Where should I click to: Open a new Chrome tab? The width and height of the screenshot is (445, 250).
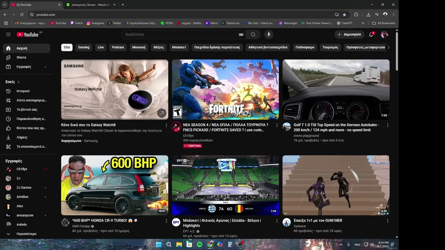tap(123, 5)
